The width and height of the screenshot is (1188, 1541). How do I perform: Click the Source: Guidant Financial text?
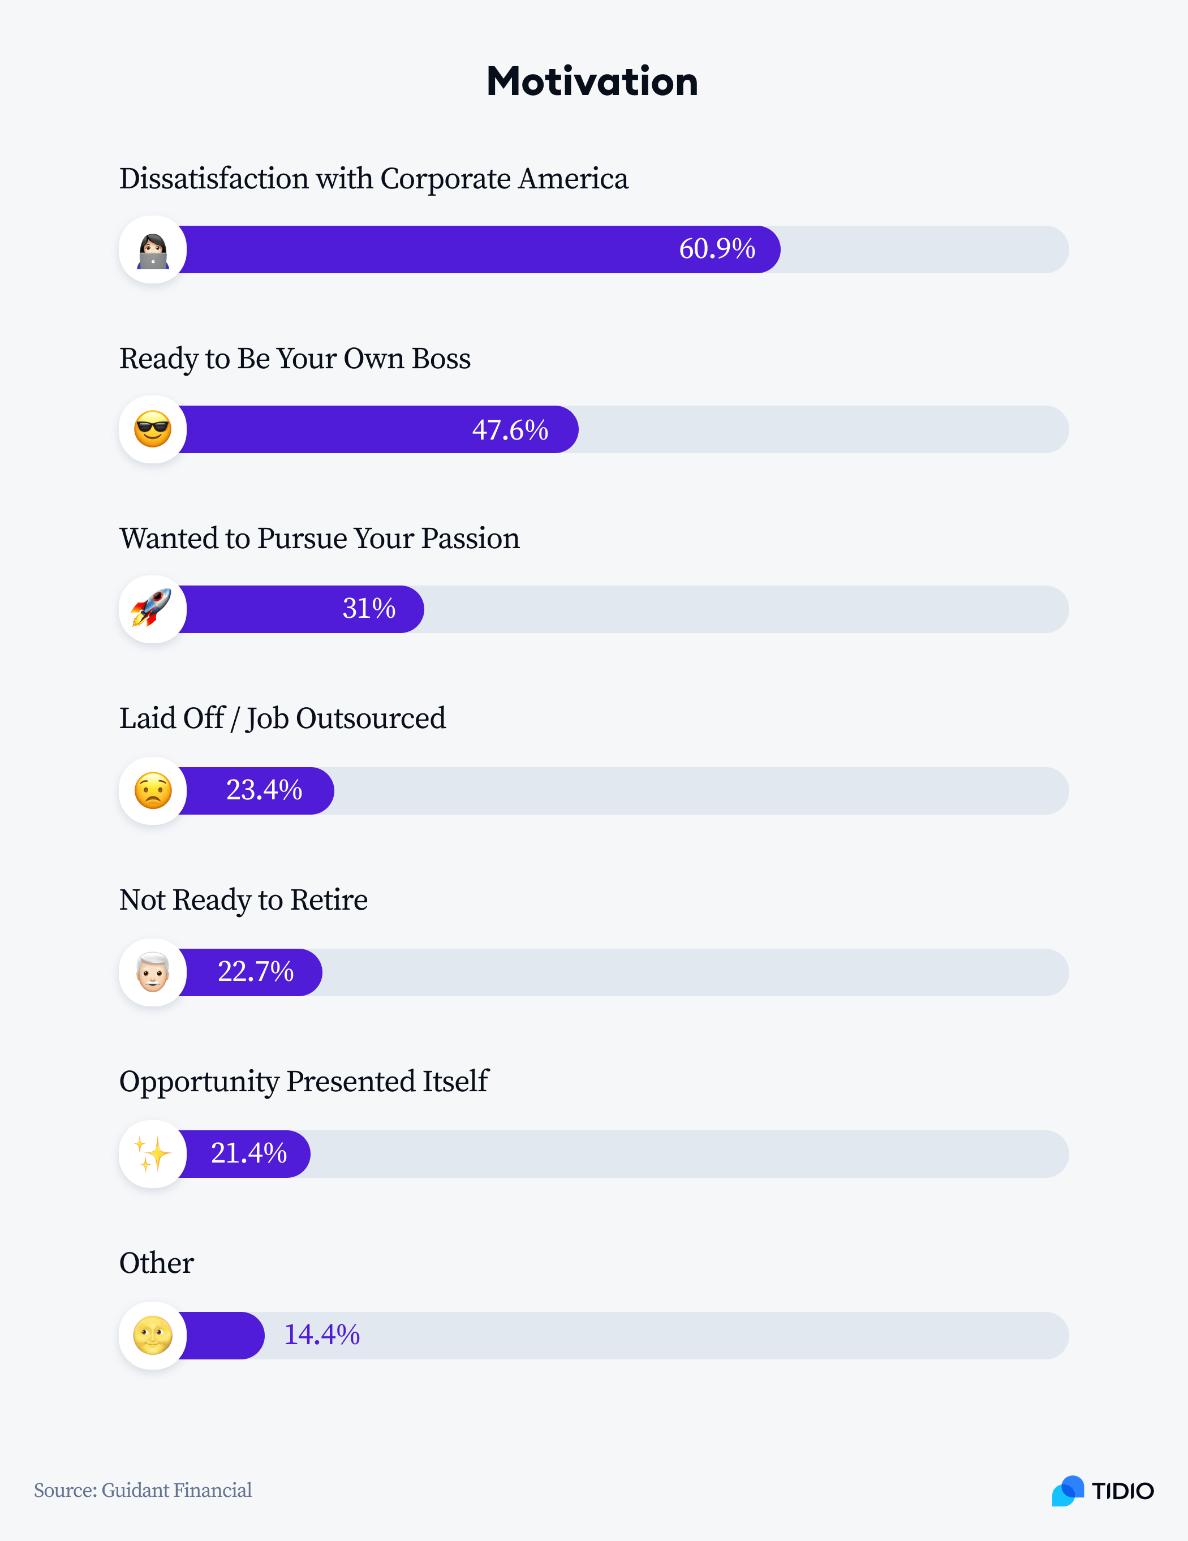[143, 1490]
